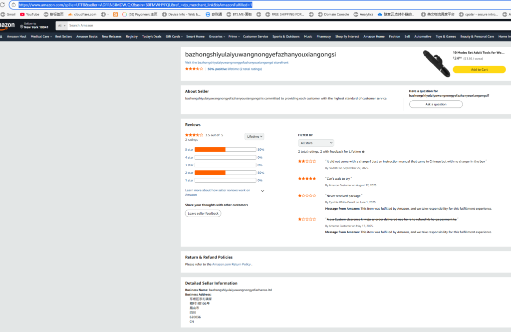511x332 pixels.
Task: Click the Deliver to New York location
Action: coord(35,25)
